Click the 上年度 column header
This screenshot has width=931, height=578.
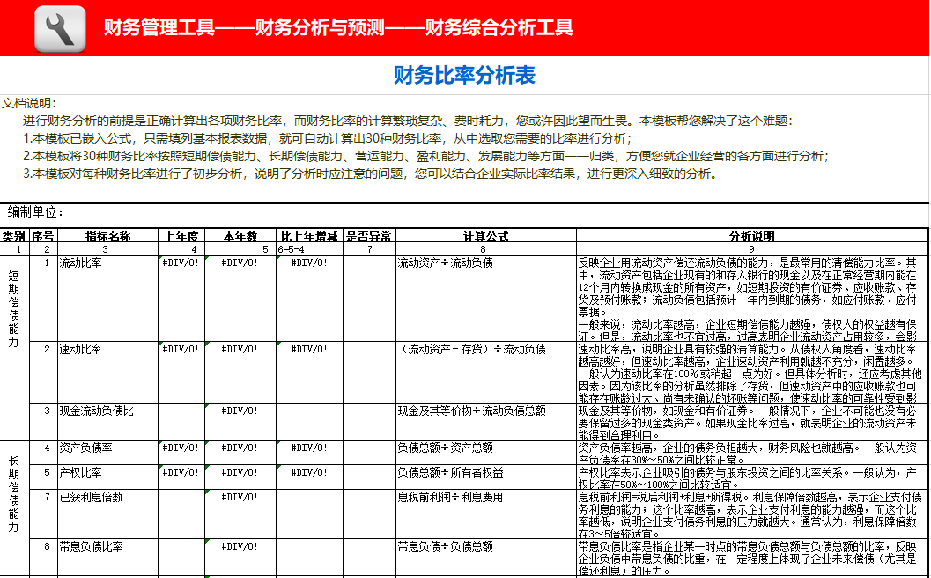tap(181, 235)
